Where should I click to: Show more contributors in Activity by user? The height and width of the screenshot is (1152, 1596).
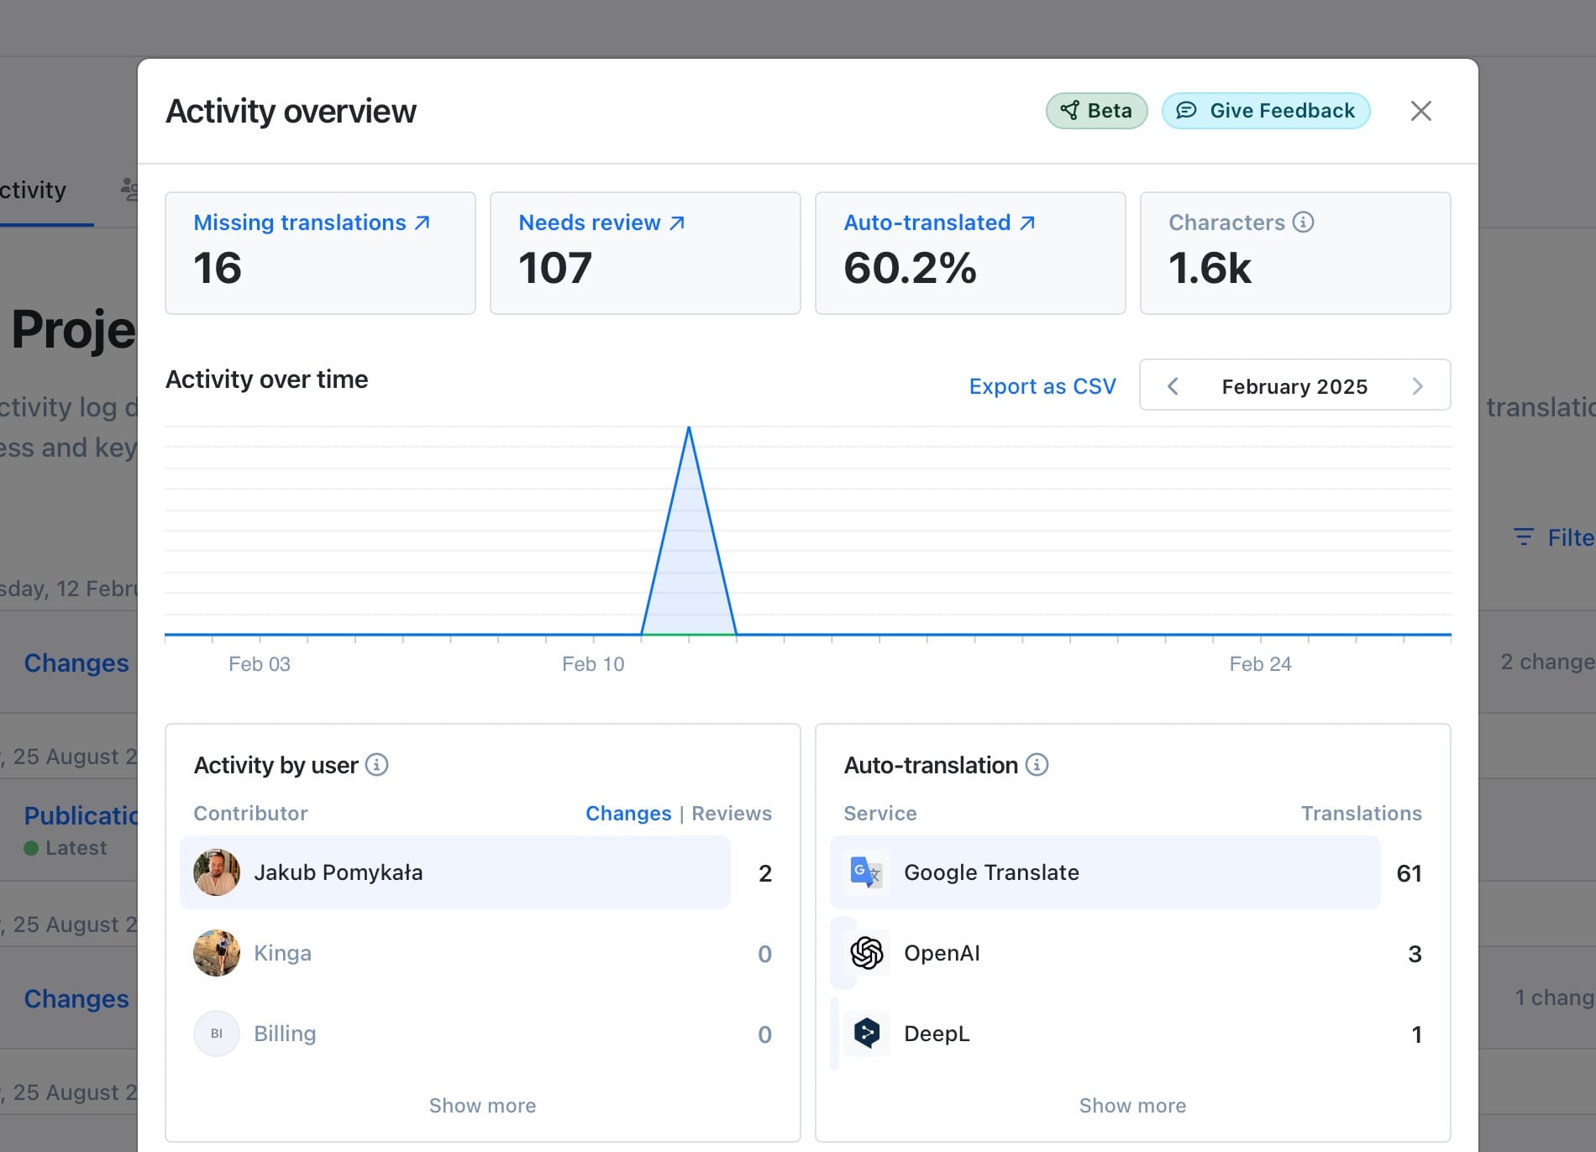click(x=482, y=1106)
